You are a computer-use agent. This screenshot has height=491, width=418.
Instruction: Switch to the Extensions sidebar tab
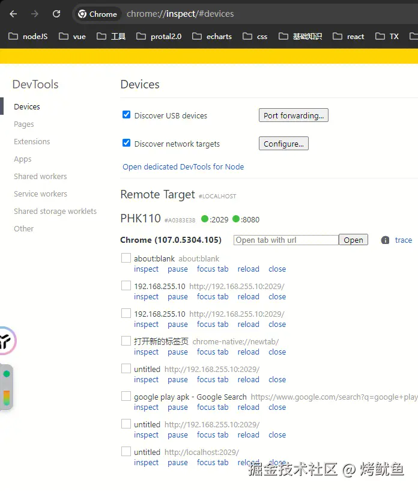(x=32, y=142)
